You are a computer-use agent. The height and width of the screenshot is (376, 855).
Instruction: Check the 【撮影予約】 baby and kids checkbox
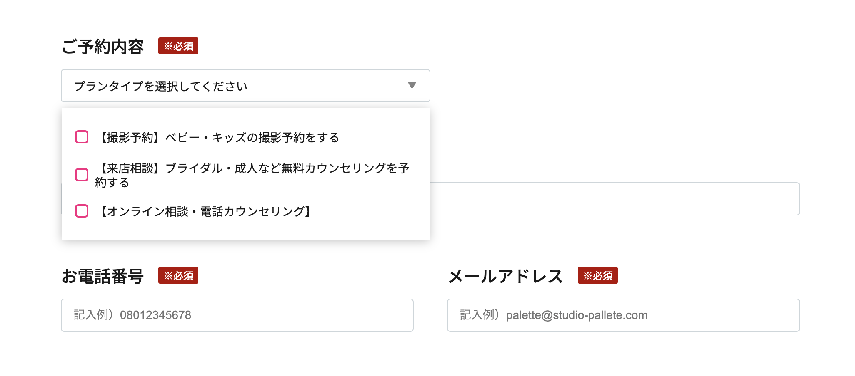[82, 137]
